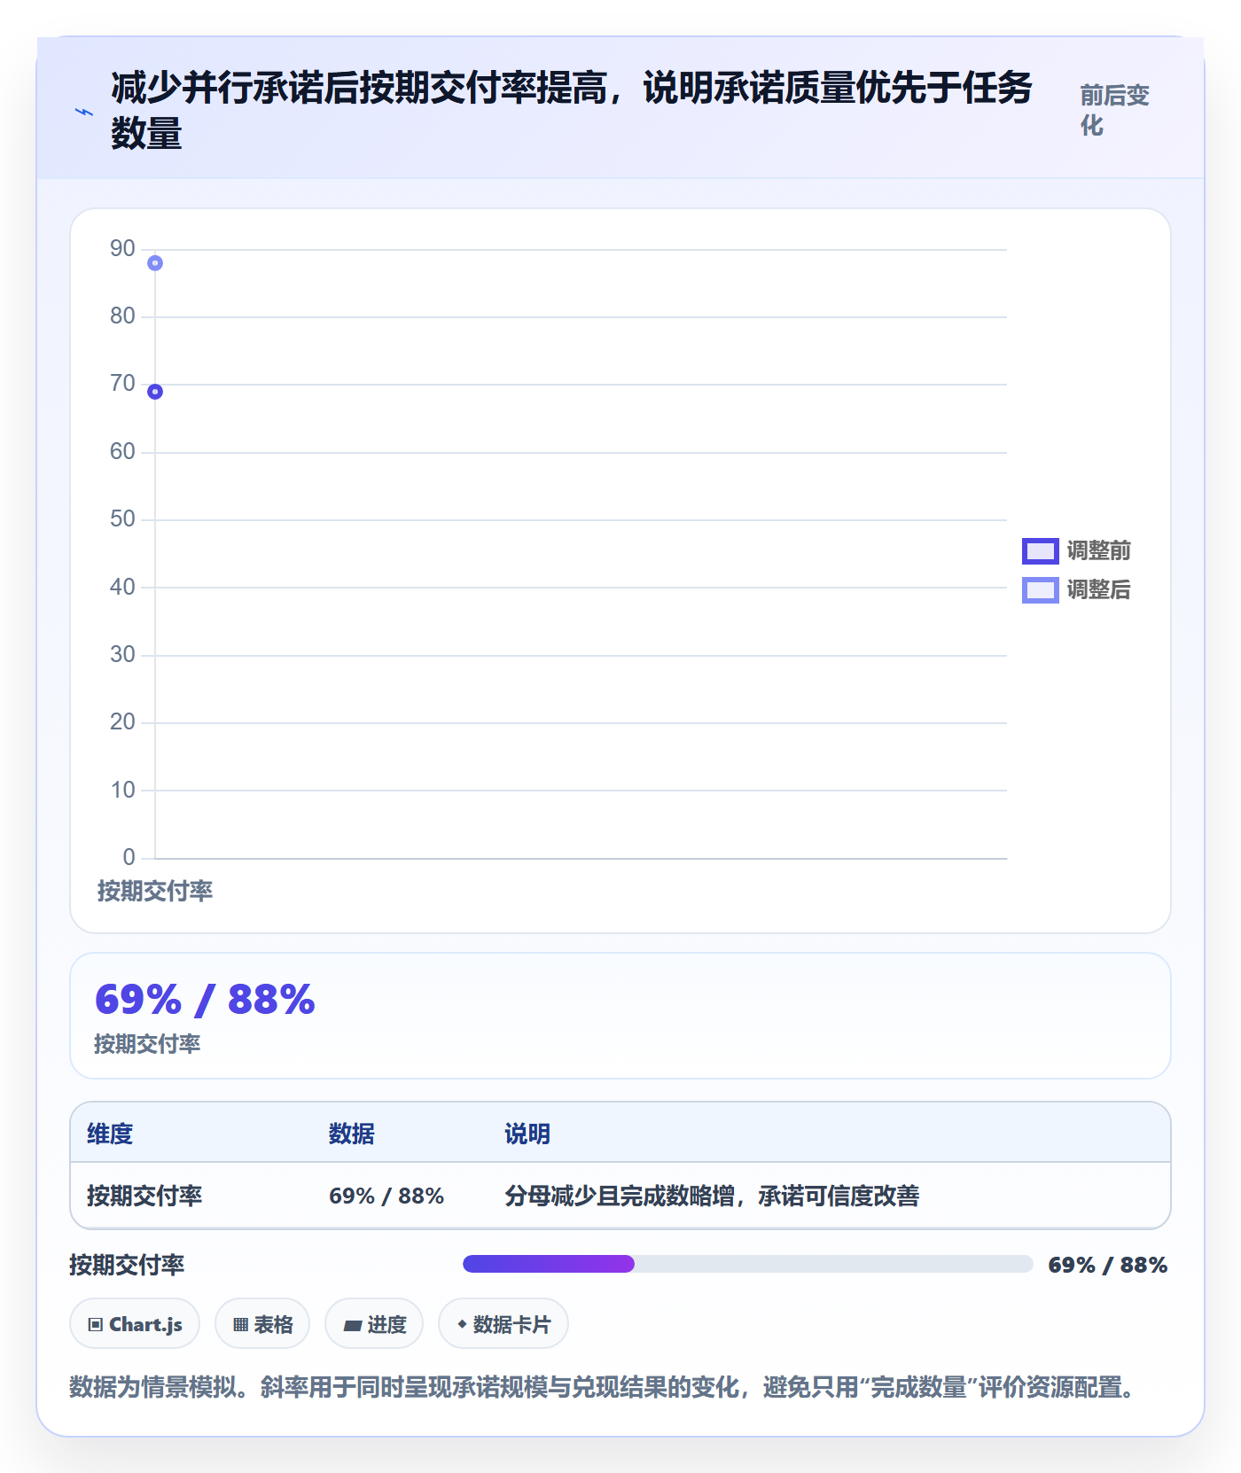Screen dimensions: 1241x1473
Task: Click the 数据为情景模拟 footnote text
Action: [605, 1387]
